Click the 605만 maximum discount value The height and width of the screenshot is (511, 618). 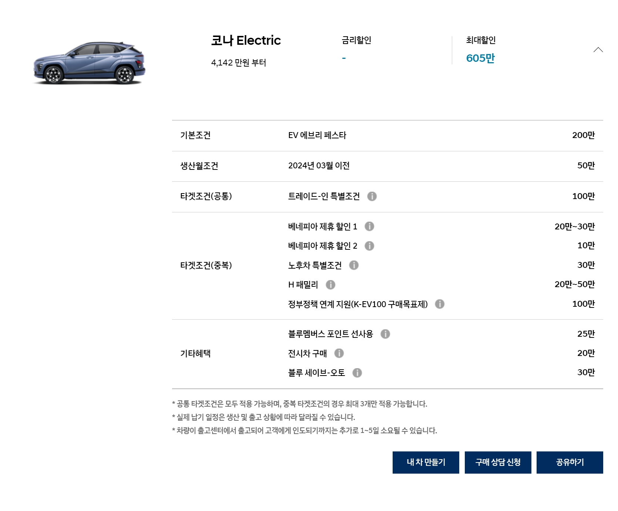click(x=480, y=58)
